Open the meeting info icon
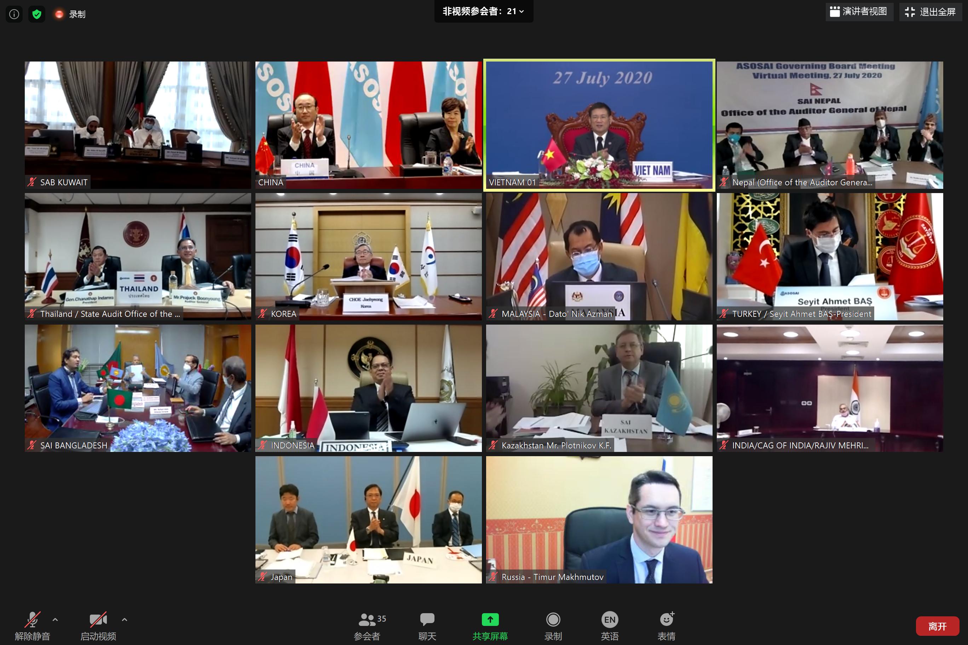Screen dimensions: 968x645 click(x=14, y=14)
